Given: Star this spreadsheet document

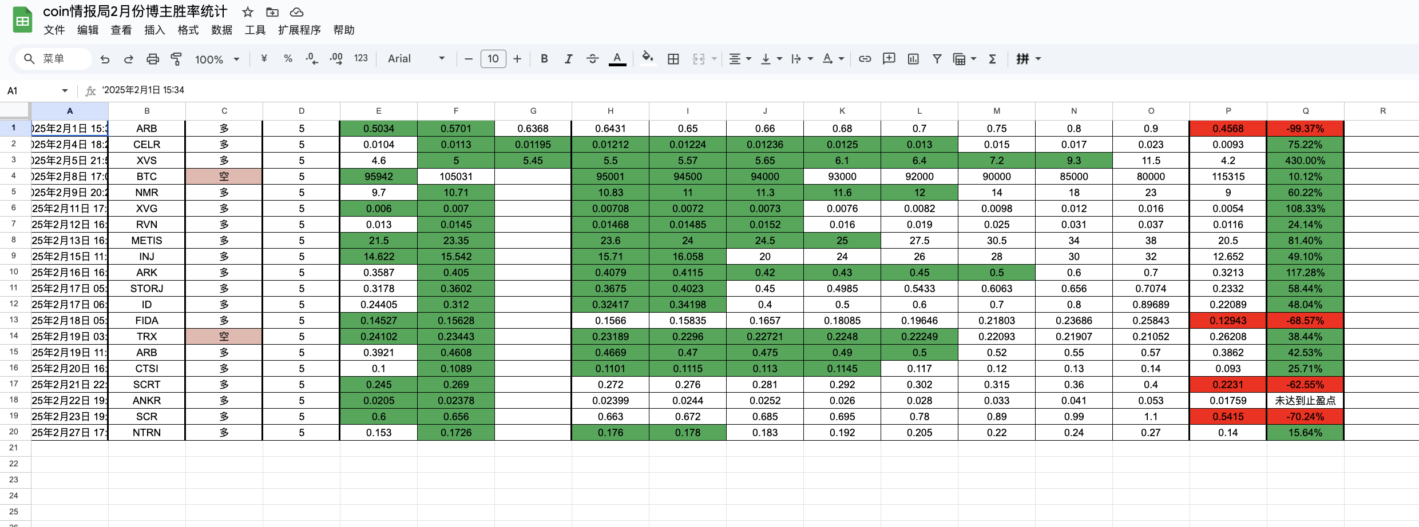Looking at the screenshot, I should (x=248, y=12).
